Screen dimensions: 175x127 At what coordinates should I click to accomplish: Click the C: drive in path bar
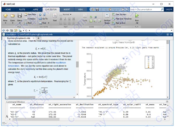26,31
